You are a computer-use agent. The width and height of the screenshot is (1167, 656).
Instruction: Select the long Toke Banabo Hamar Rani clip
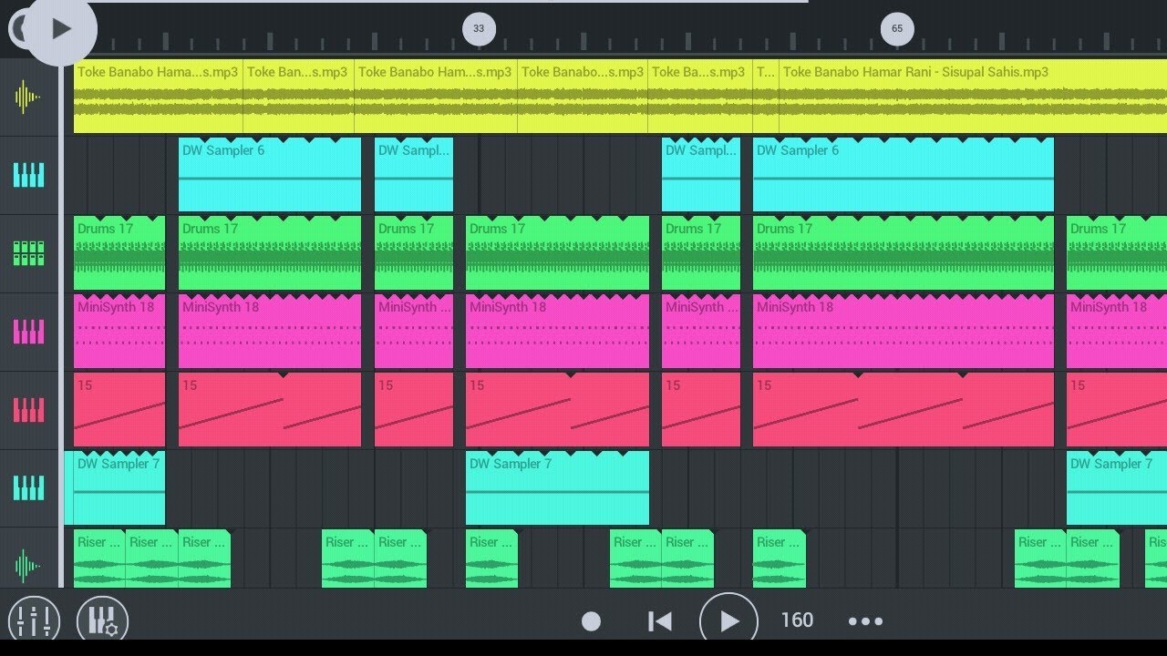pos(973,97)
